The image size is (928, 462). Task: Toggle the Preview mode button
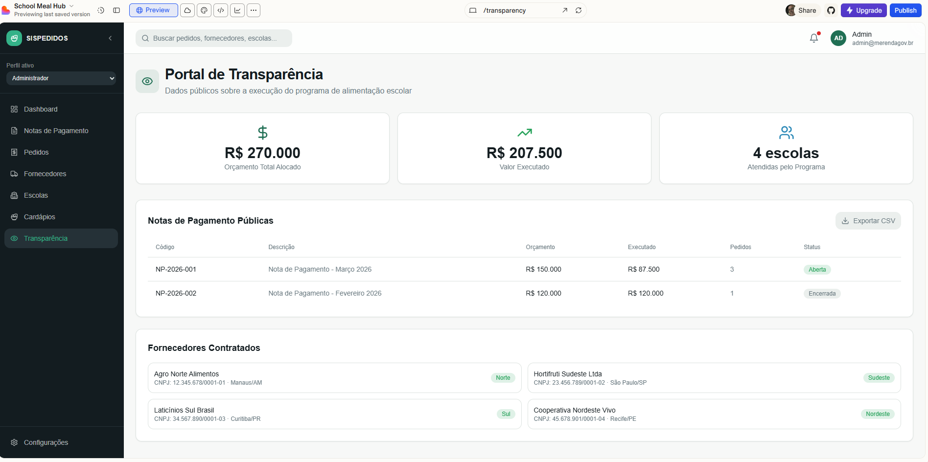(x=153, y=10)
